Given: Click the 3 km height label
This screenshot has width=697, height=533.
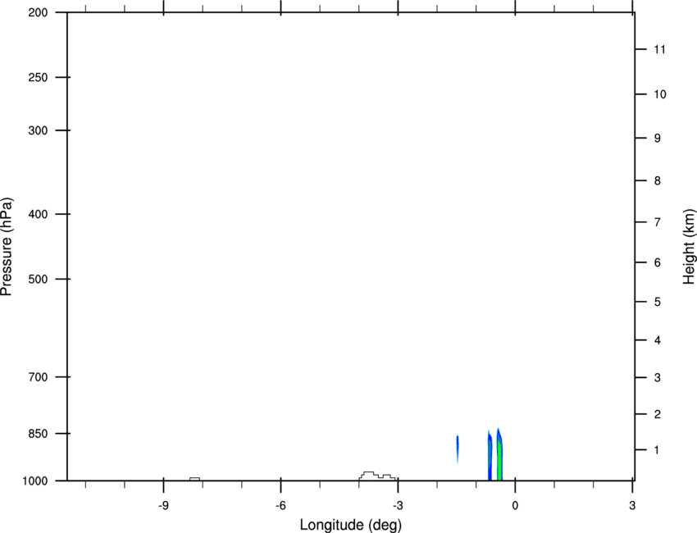Looking at the screenshot, I should point(658,378).
